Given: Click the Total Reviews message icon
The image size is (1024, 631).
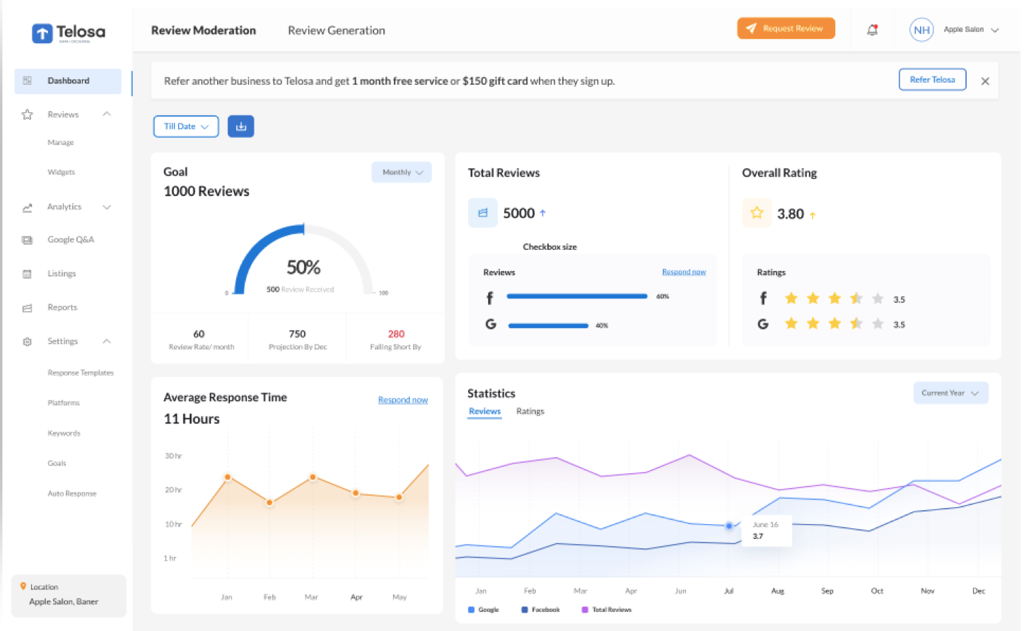Looking at the screenshot, I should pyautogui.click(x=482, y=213).
